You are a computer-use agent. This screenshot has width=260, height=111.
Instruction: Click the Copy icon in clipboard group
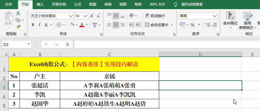point(18,20)
